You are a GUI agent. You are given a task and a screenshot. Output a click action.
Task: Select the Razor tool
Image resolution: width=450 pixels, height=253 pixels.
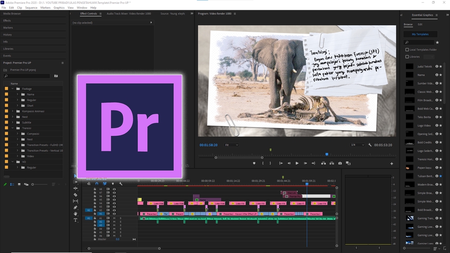point(75,195)
